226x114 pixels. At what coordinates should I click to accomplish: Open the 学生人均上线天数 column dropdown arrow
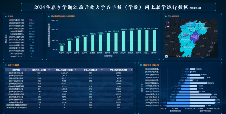tap(102, 70)
